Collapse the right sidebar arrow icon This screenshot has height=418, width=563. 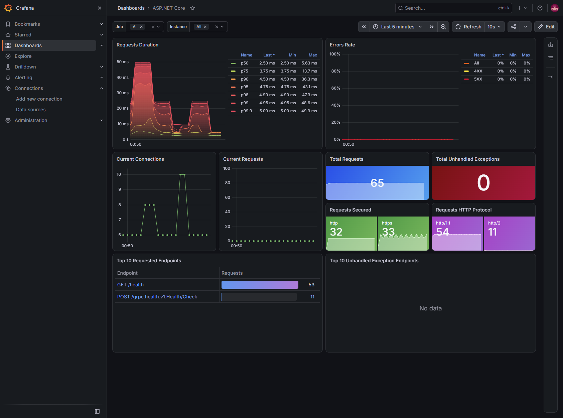(x=551, y=77)
